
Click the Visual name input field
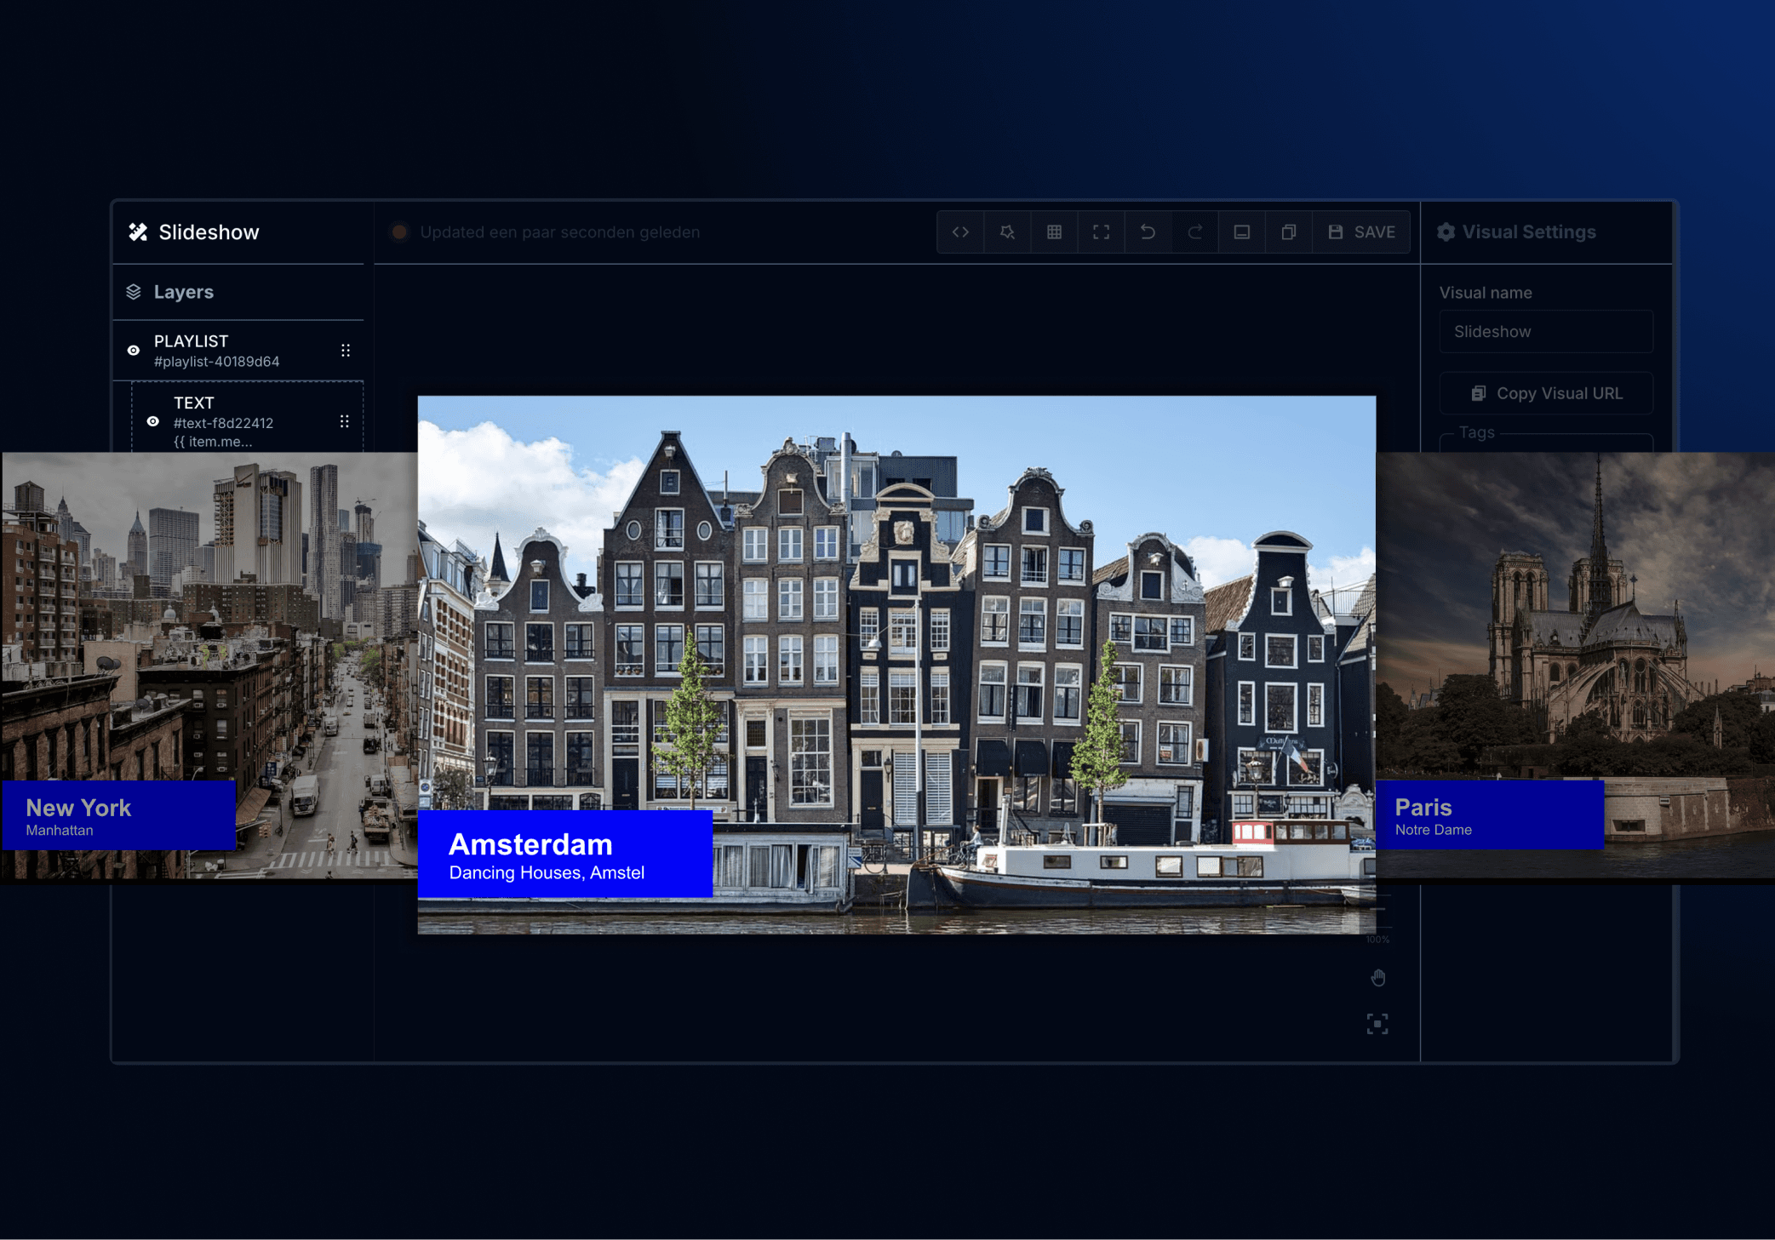coord(1546,332)
